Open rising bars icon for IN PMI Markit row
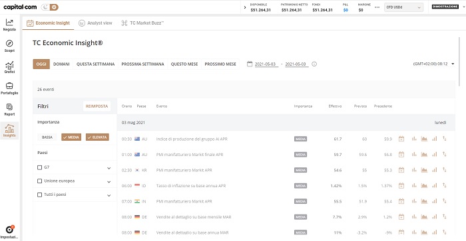This screenshot has height=241, width=466. point(435,201)
